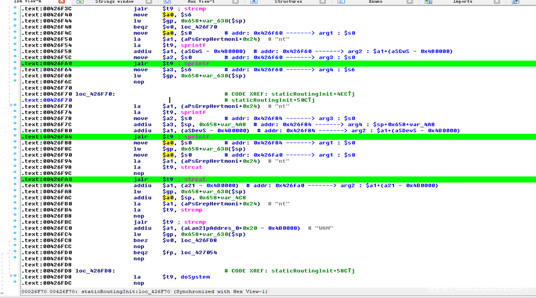The image size is (536, 298).
Task: Follow XREF staticRoutingInit+58C↑j
Action: tap(313, 271)
